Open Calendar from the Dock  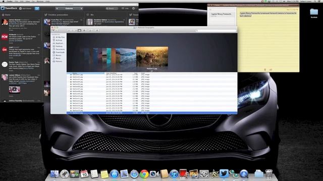[x=84, y=174]
